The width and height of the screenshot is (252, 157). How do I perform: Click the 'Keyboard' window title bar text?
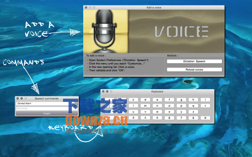coord(157,91)
